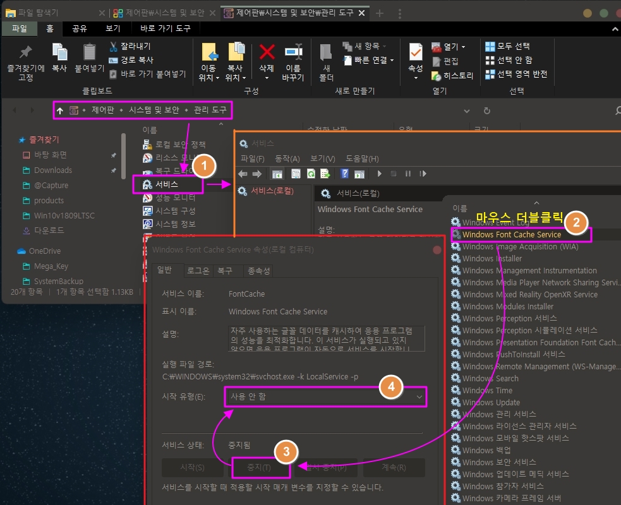Open a new tab with the plus button
Image resolution: width=621 pixels, height=505 pixels.
[x=380, y=13]
